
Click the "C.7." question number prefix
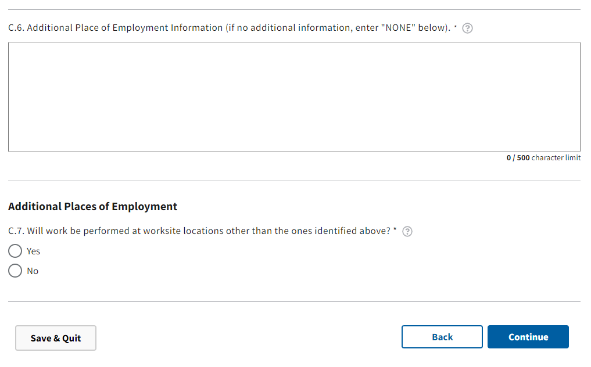point(16,231)
